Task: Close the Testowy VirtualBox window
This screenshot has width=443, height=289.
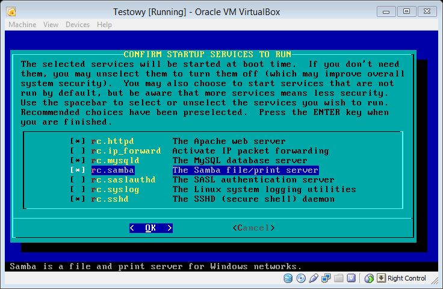Action: tap(427, 12)
